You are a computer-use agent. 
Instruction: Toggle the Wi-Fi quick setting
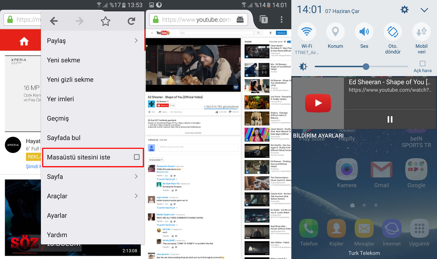point(307,32)
